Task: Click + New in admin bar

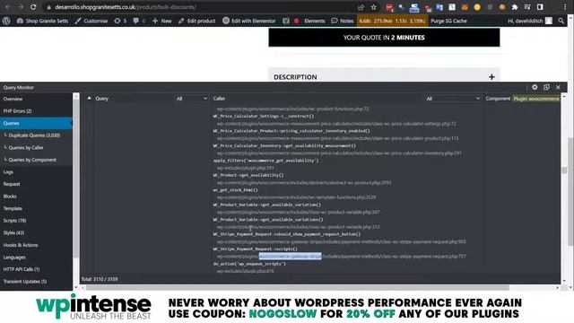Action: coord(161,21)
